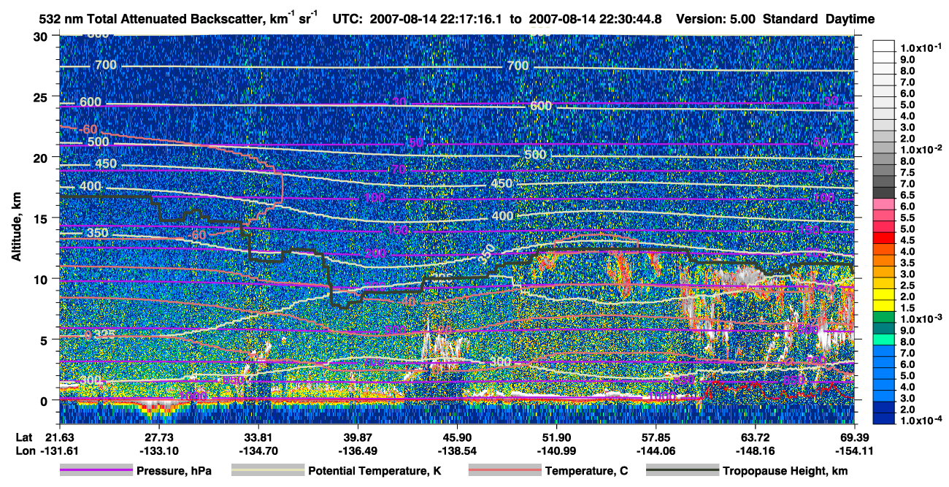This screenshot has width=949, height=487.
Task: Click the altitude tick label 5
Action: 45,340
